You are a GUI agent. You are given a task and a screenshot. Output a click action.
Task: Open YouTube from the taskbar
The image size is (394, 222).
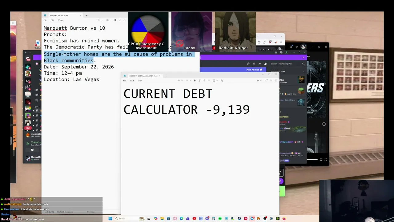pyautogui.click(x=194, y=219)
